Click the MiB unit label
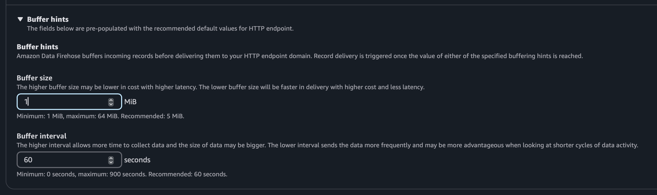Image resolution: width=657 pixels, height=195 pixels. pyautogui.click(x=130, y=102)
